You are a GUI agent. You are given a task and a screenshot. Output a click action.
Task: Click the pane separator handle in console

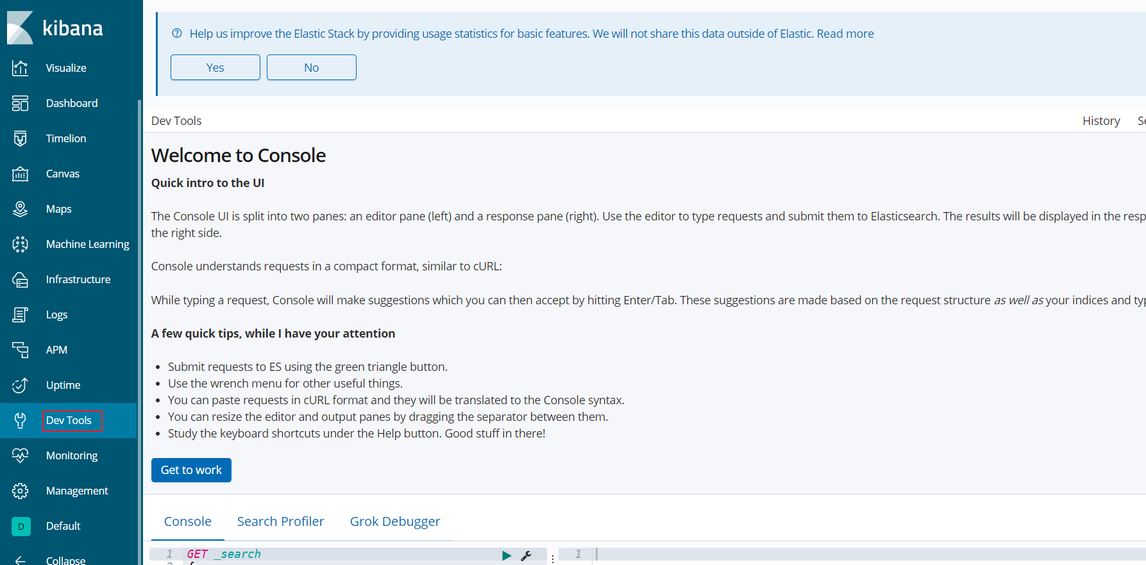tap(553, 558)
